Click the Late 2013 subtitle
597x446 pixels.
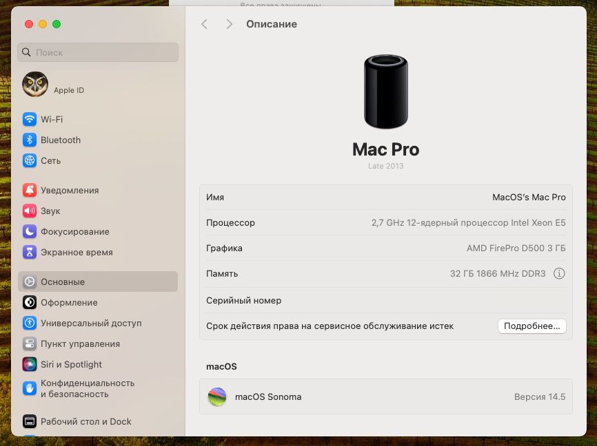coord(385,166)
